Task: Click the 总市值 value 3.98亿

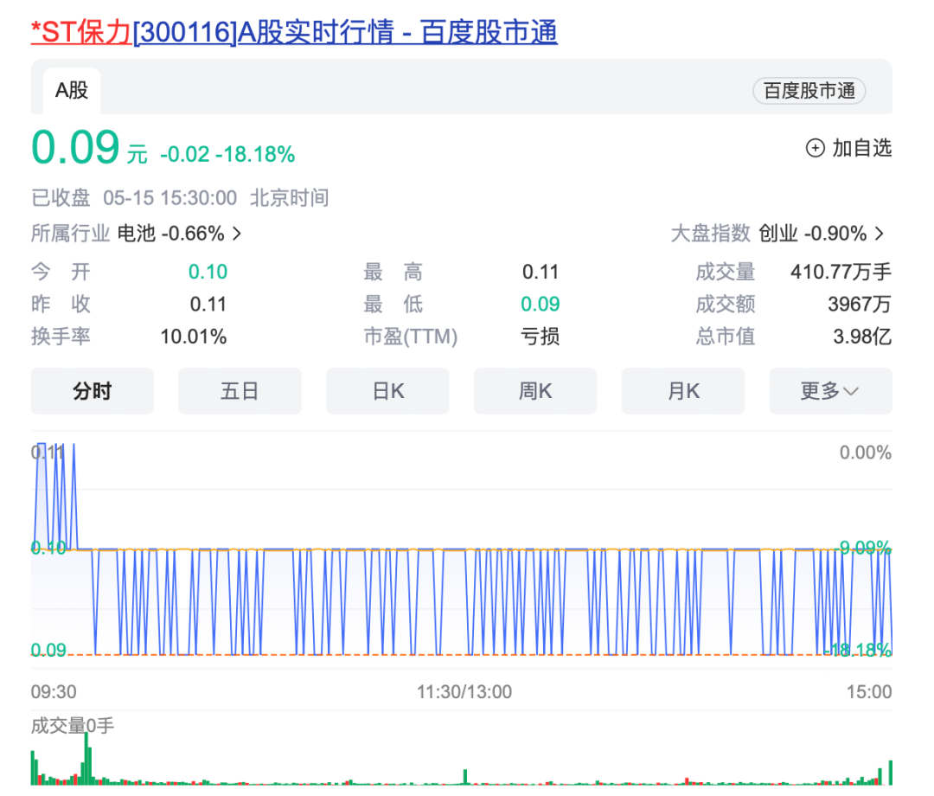Action: (862, 337)
